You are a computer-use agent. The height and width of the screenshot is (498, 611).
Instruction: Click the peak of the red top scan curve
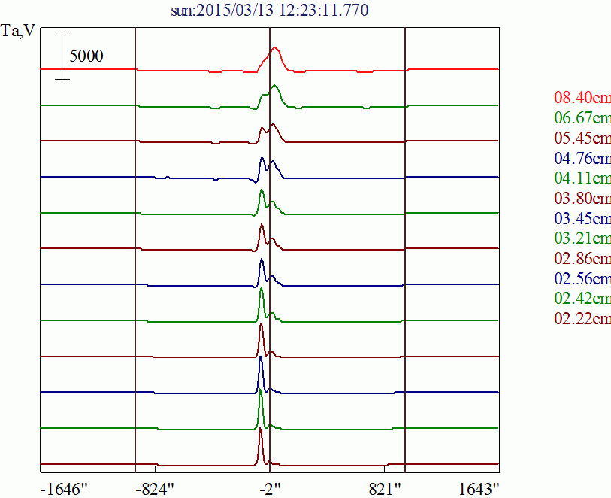coord(275,47)
